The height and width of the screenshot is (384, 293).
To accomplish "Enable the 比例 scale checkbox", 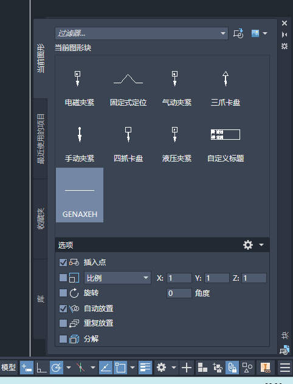I will click(x=63, y=278).
